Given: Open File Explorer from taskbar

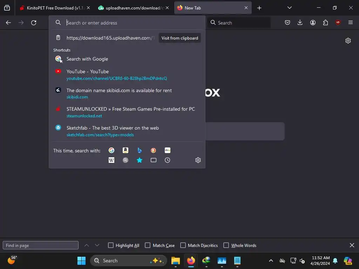Looking at the screenshot, I should point(176,261).
